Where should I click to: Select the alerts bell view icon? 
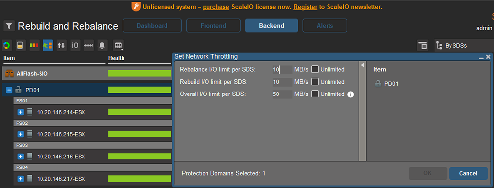pos(102,45)
